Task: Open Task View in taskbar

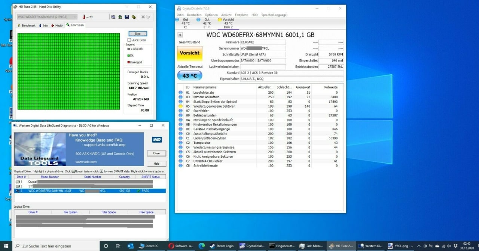Action: 118,246
